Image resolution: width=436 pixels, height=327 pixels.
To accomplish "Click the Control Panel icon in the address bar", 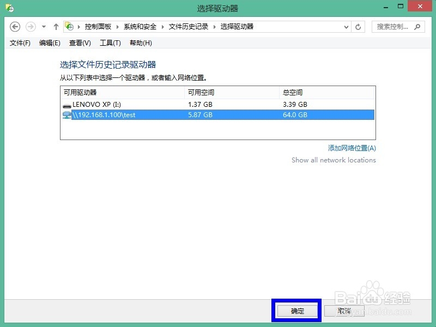I will click(x=69, y=26).
